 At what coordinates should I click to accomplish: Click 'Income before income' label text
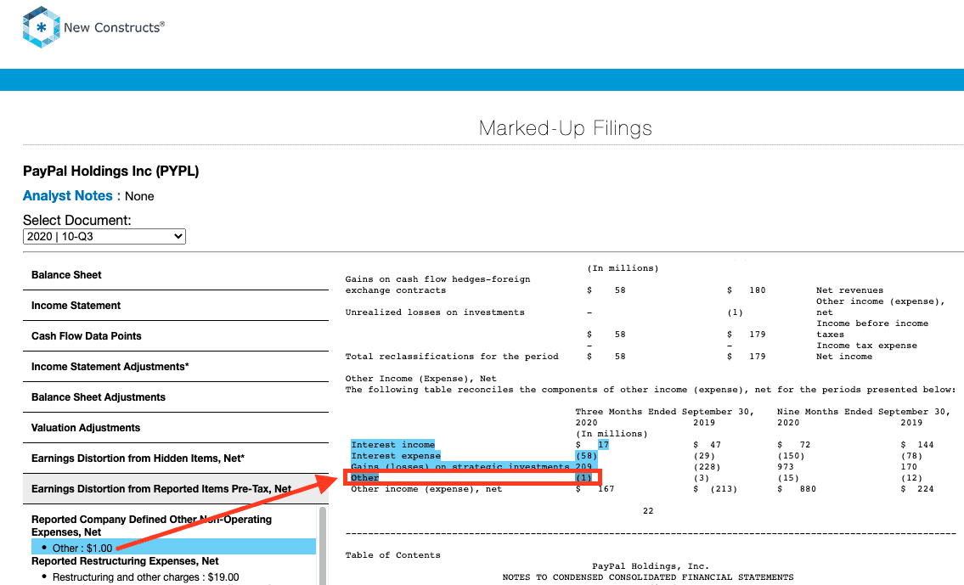872,323
